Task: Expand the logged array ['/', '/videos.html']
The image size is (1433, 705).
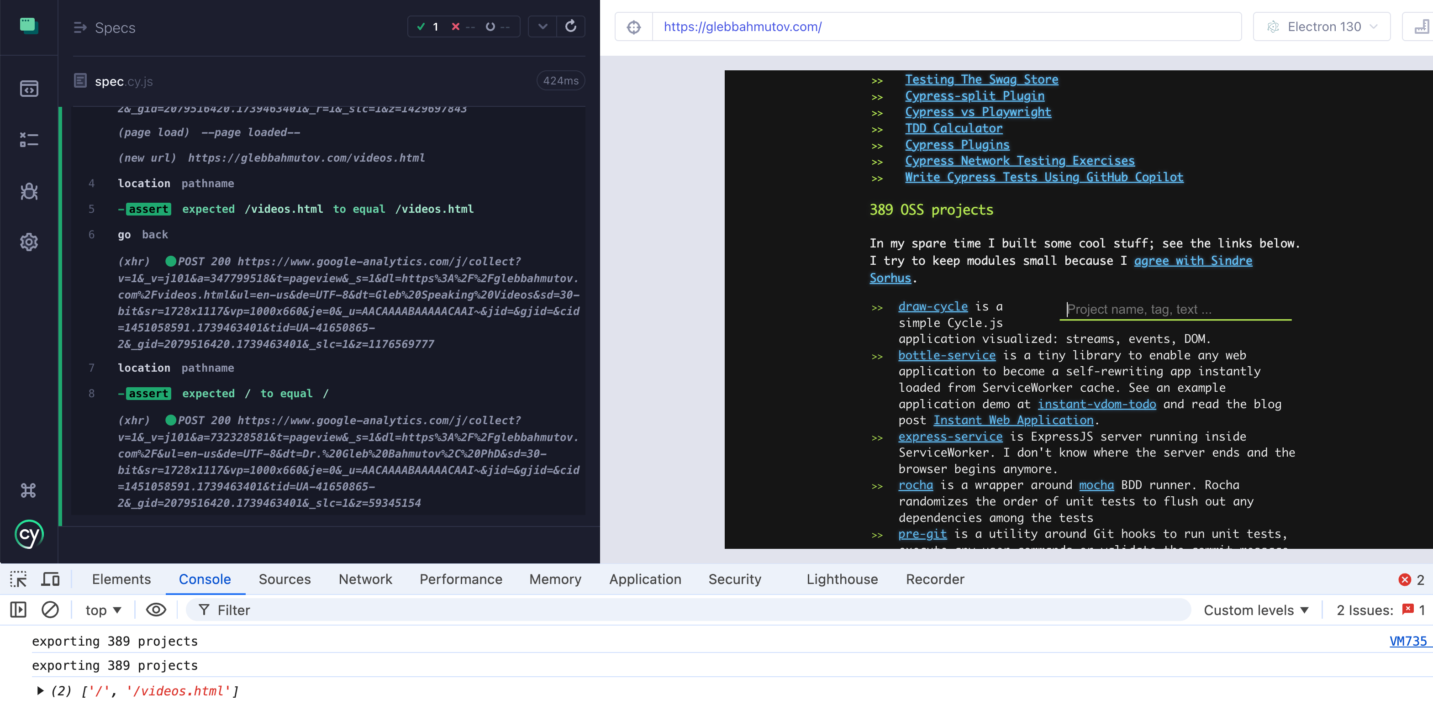Action: (40, 691)
